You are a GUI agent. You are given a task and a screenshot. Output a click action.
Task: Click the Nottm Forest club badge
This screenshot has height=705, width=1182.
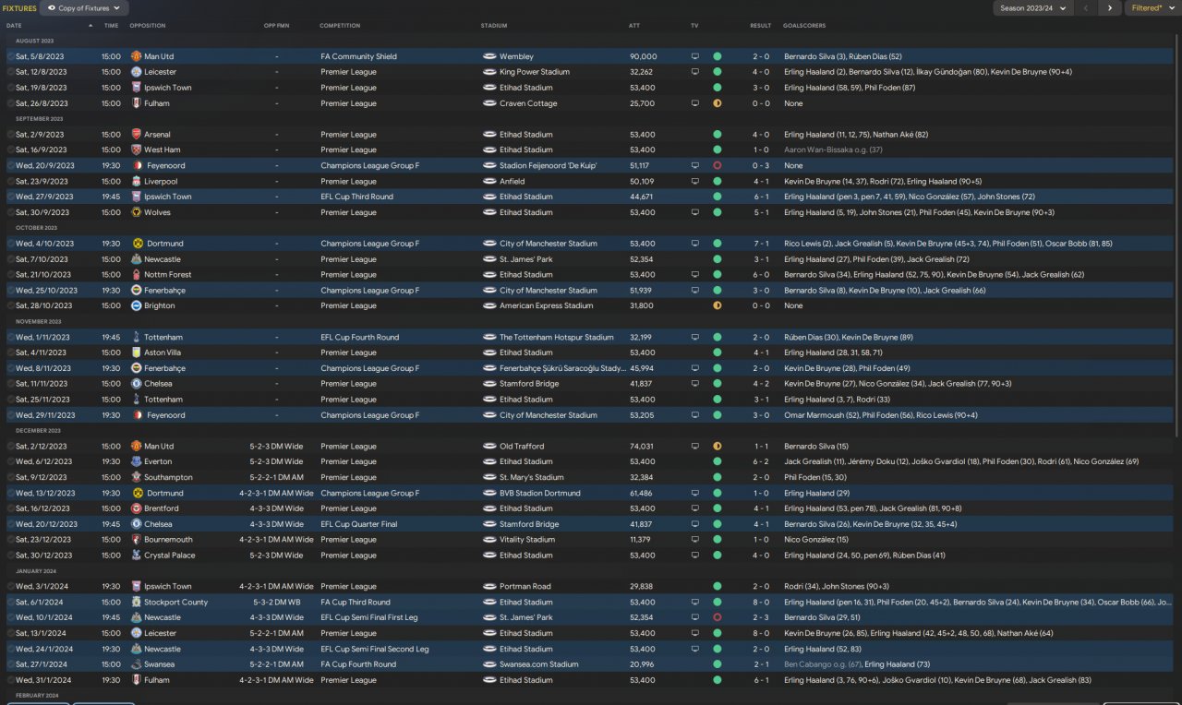pyautogui.click(x=137, y=275)
